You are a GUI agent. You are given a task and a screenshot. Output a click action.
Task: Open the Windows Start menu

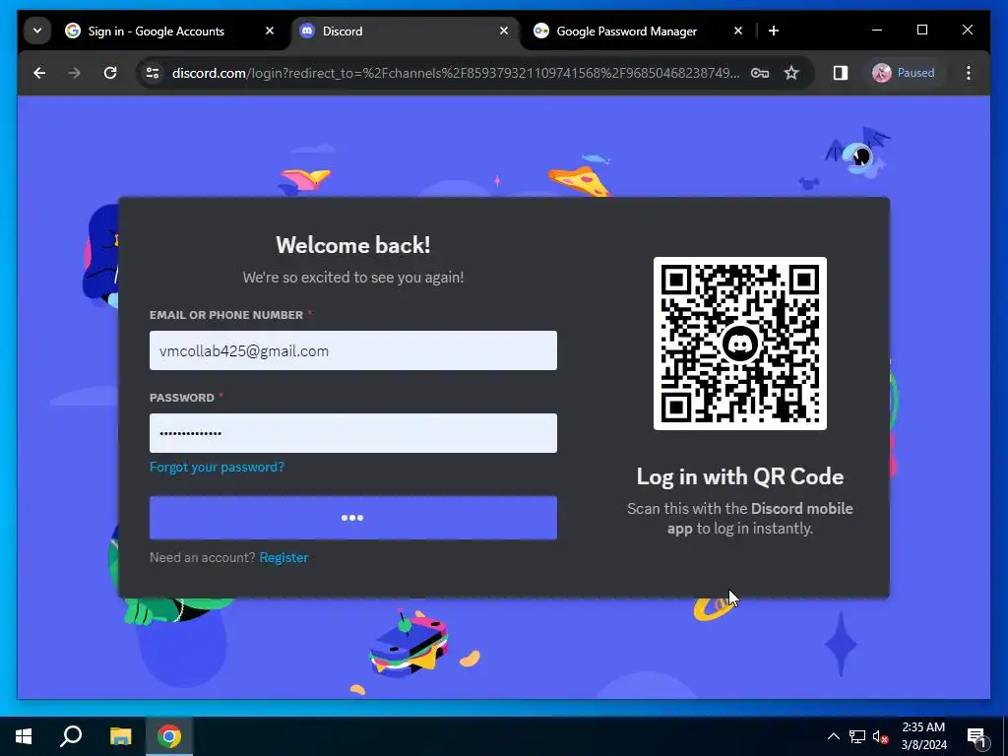click(x=24, y=736)
